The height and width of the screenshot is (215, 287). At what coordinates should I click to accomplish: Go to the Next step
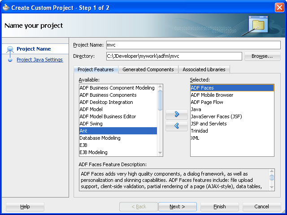(178, 206)
